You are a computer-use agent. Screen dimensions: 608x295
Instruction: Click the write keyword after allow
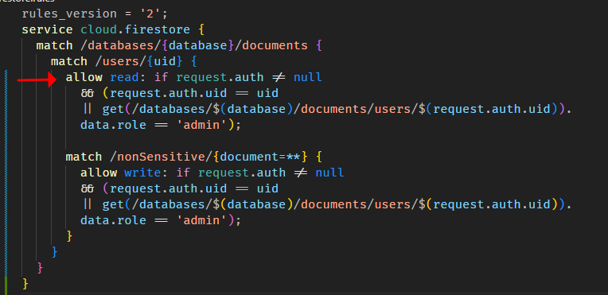point(142,173)
